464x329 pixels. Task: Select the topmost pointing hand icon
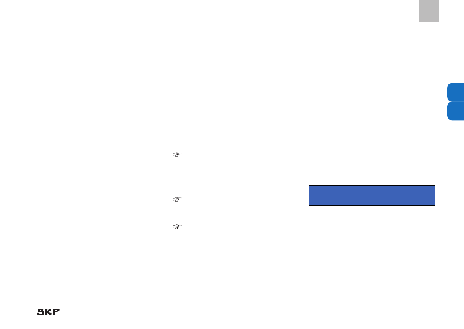(x=177, y=155)
